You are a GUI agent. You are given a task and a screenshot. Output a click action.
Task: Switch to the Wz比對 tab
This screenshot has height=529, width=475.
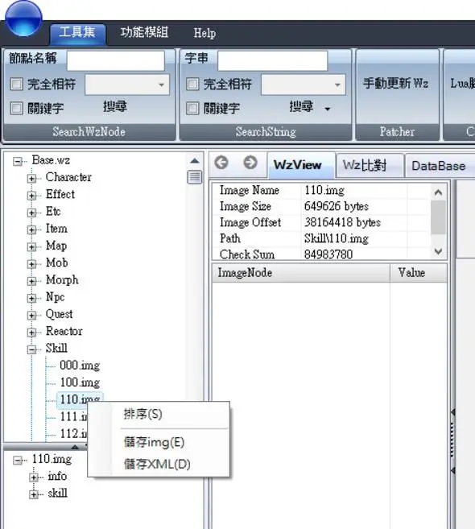pos(365,165)
